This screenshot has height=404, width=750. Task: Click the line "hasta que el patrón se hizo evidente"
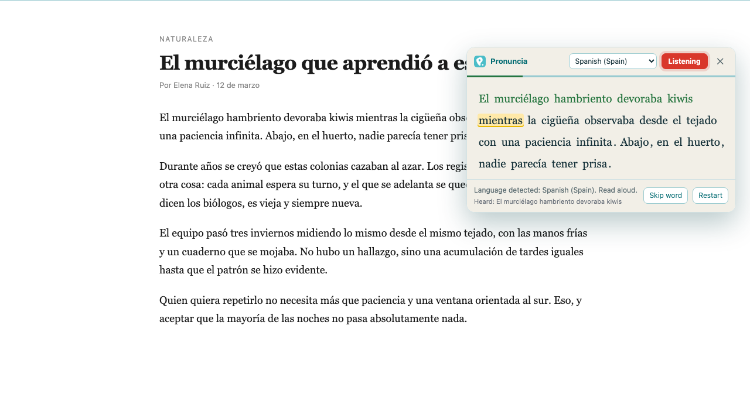coord(243,271)
